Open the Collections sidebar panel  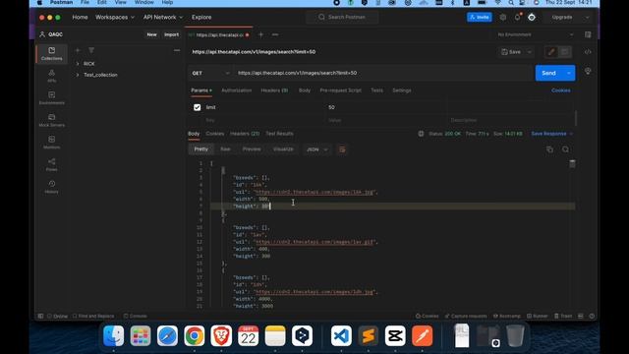(x=52, y=53)
